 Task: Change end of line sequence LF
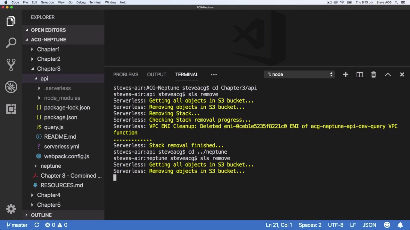point(353,225)
